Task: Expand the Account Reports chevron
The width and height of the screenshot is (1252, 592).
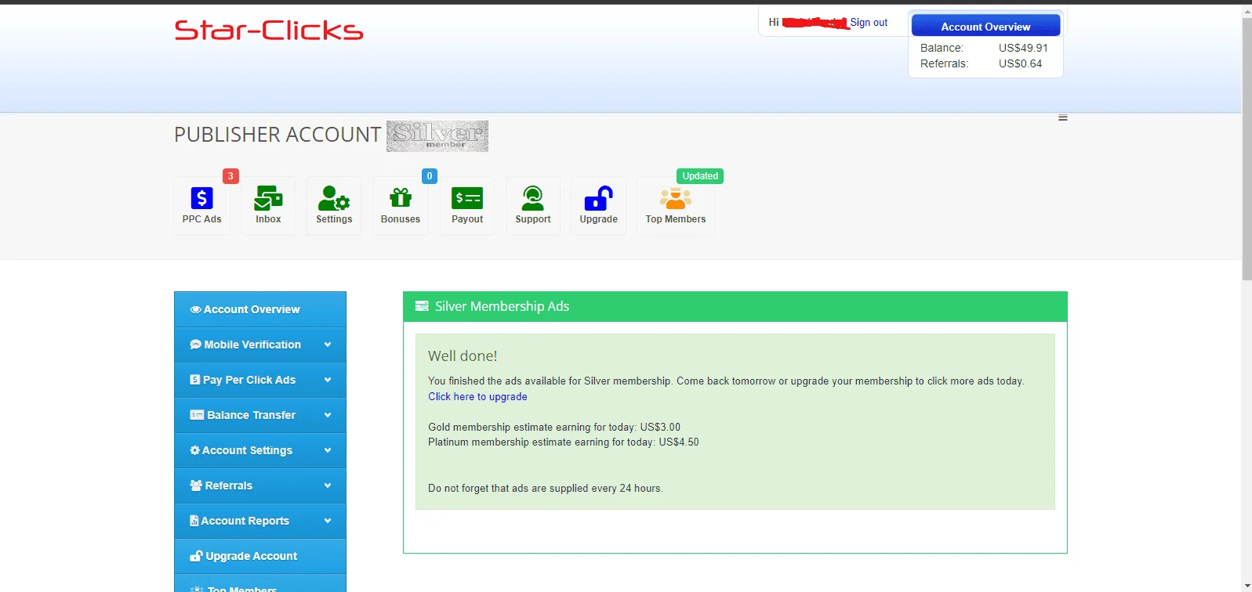Action: coord(328,521)
